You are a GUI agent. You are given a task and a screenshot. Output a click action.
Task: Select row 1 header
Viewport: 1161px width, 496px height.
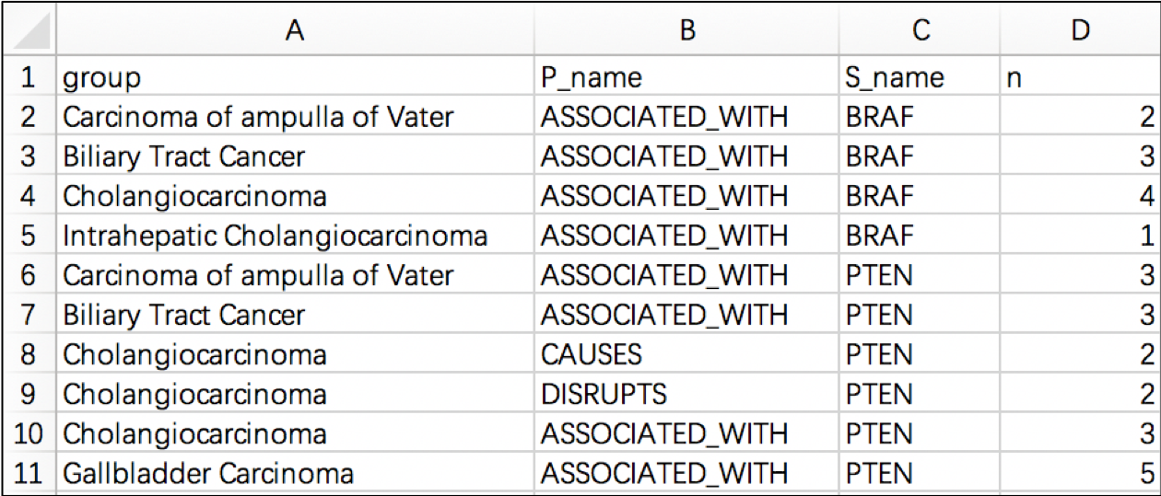click(28, 77)
